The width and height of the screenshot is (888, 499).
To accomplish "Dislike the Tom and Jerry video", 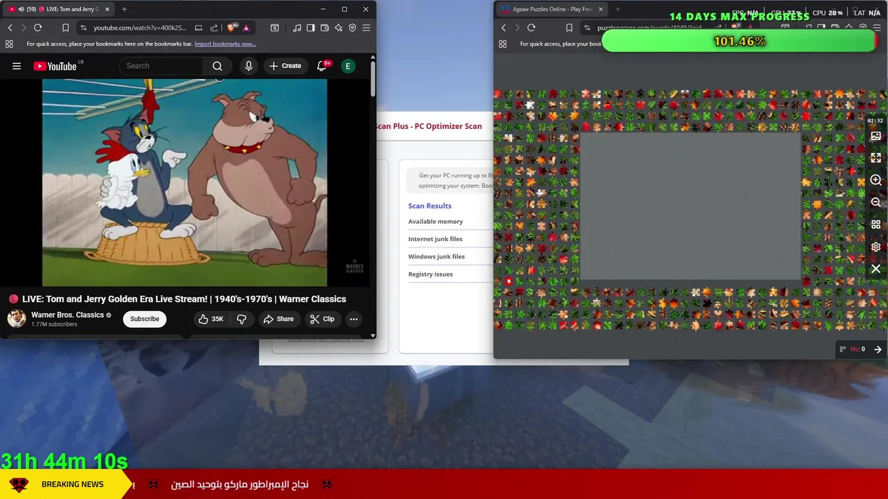I will 241,319.
